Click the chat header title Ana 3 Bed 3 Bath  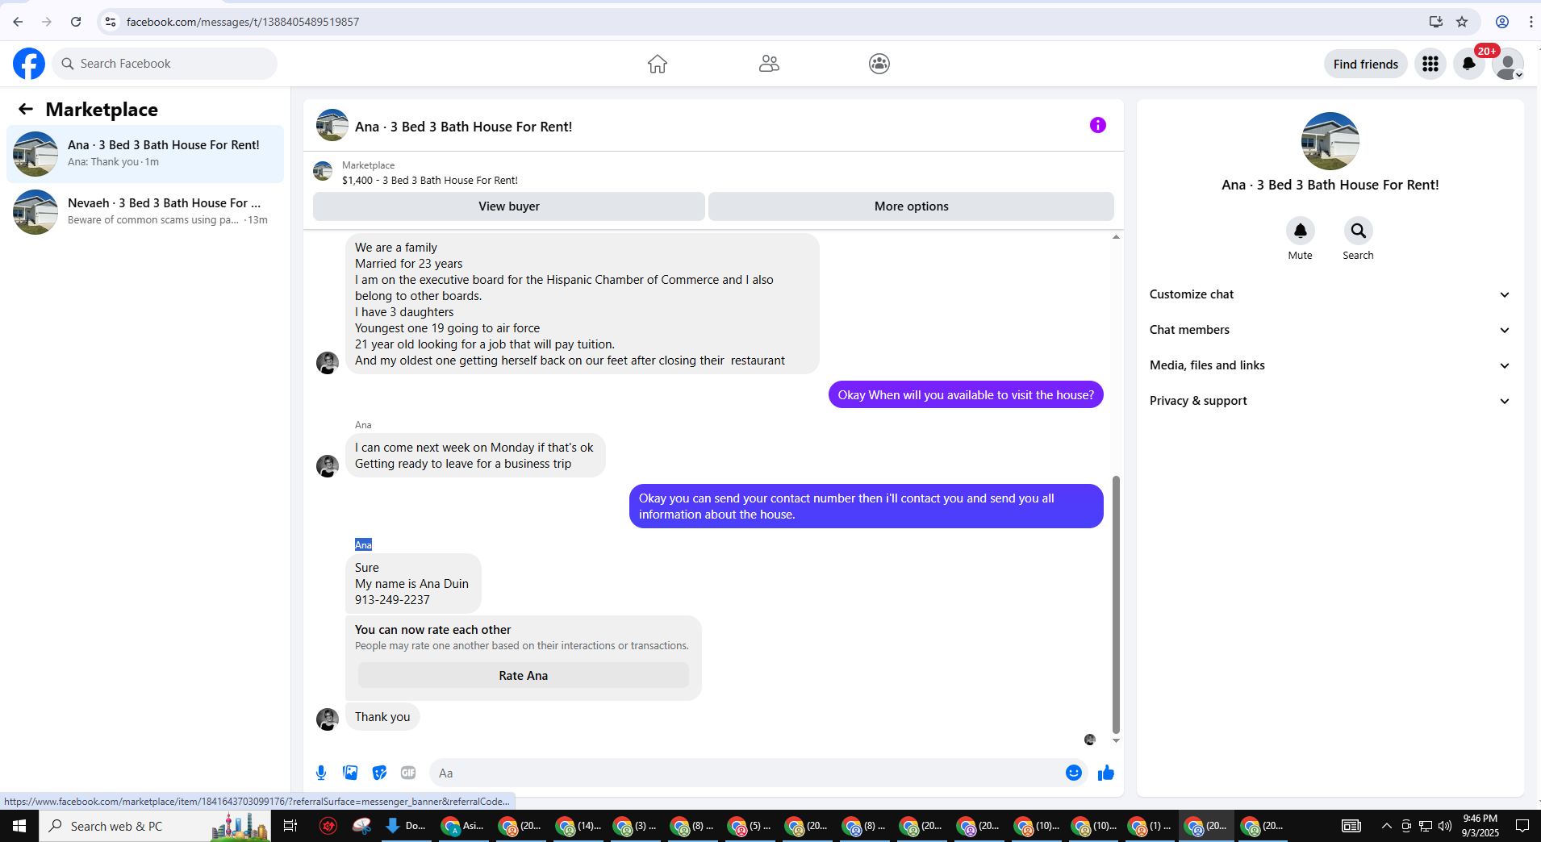pyautogui.click(x=464, y=127)
